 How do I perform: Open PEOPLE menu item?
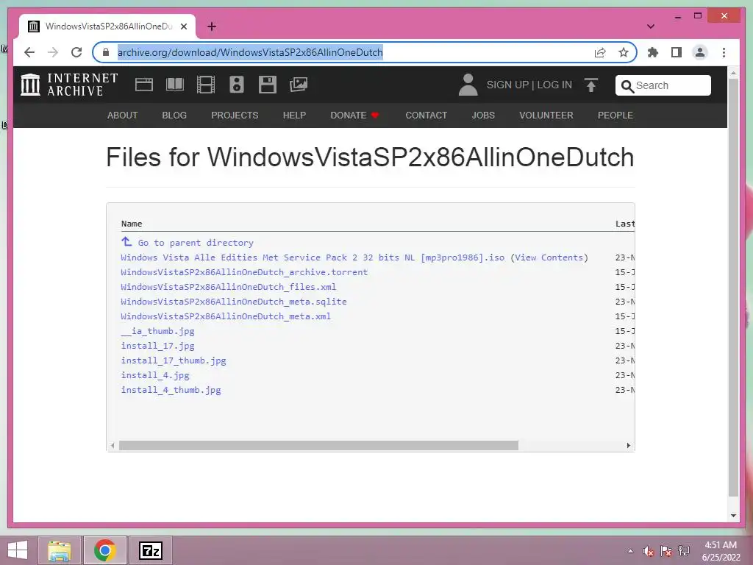coord(615,116)
